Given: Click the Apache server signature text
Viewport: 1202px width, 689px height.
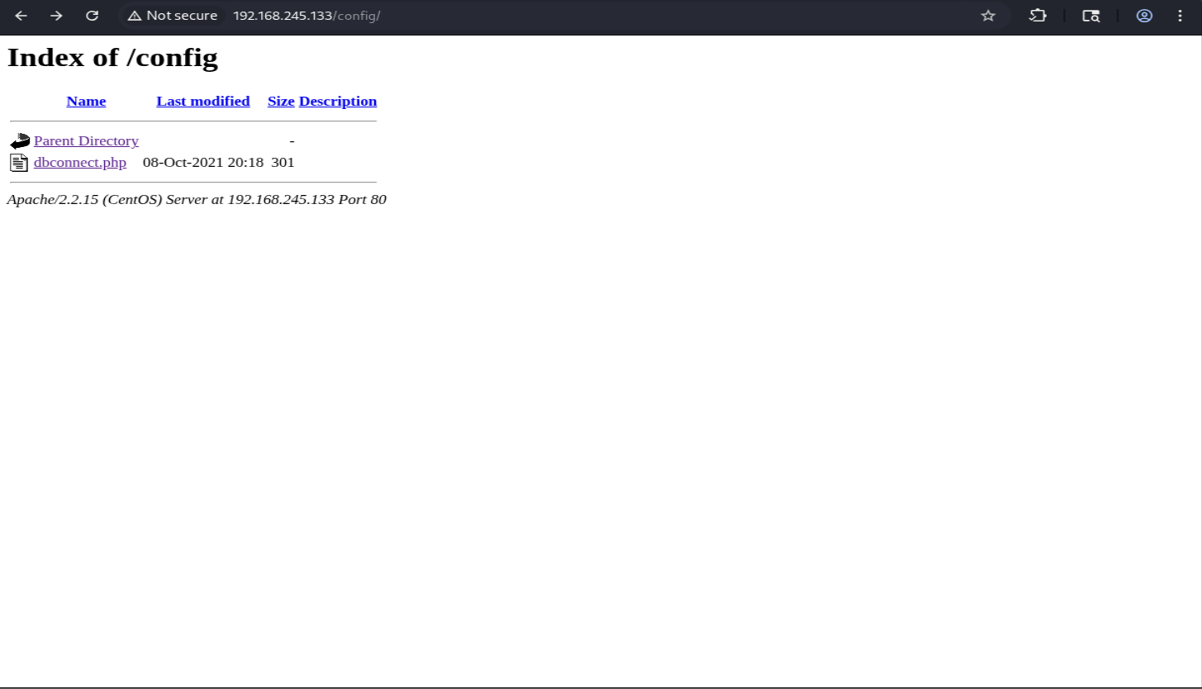Looking at the screenshot, I should tap(197, 200).
